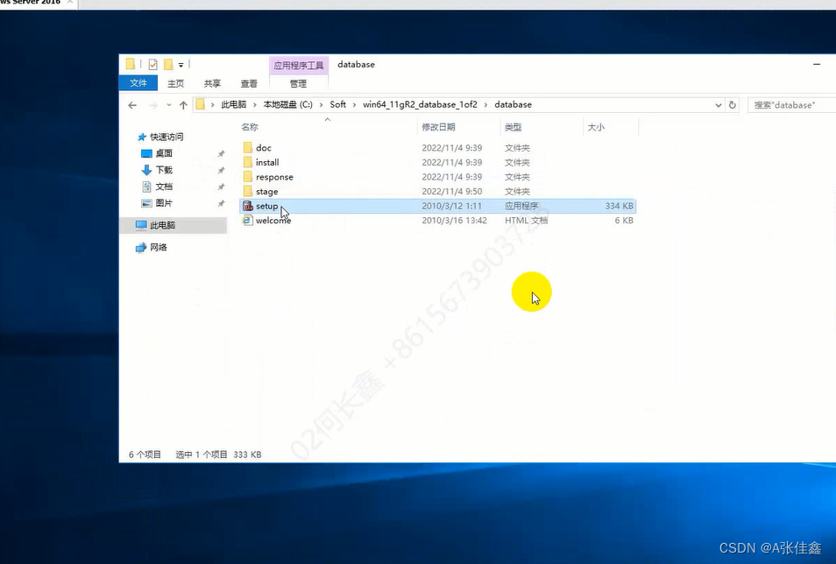Launch the setup application

click(x=266, y=206)
